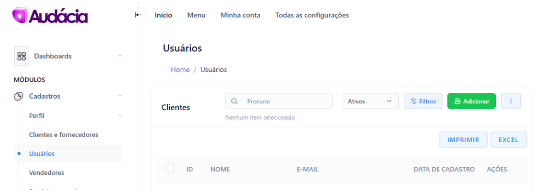Open Todas as configurações
The height and width of the screenshot is (190, 535).
click(312, 15)
